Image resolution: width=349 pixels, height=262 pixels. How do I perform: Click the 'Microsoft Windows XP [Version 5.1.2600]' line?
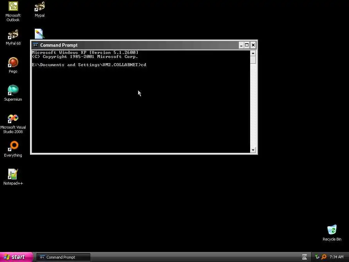[85, 53]
